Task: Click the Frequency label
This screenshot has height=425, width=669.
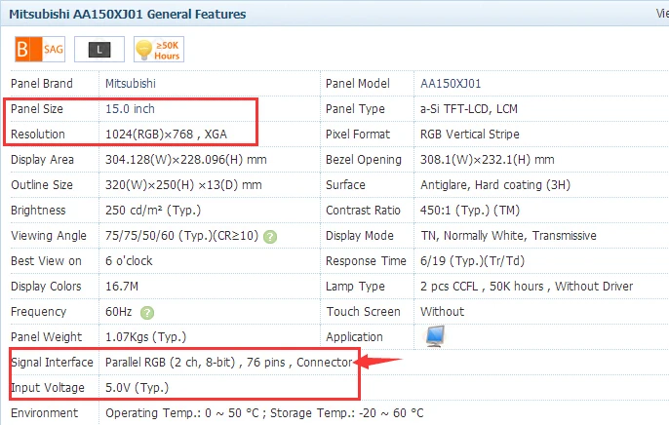Action: [38, 312]
